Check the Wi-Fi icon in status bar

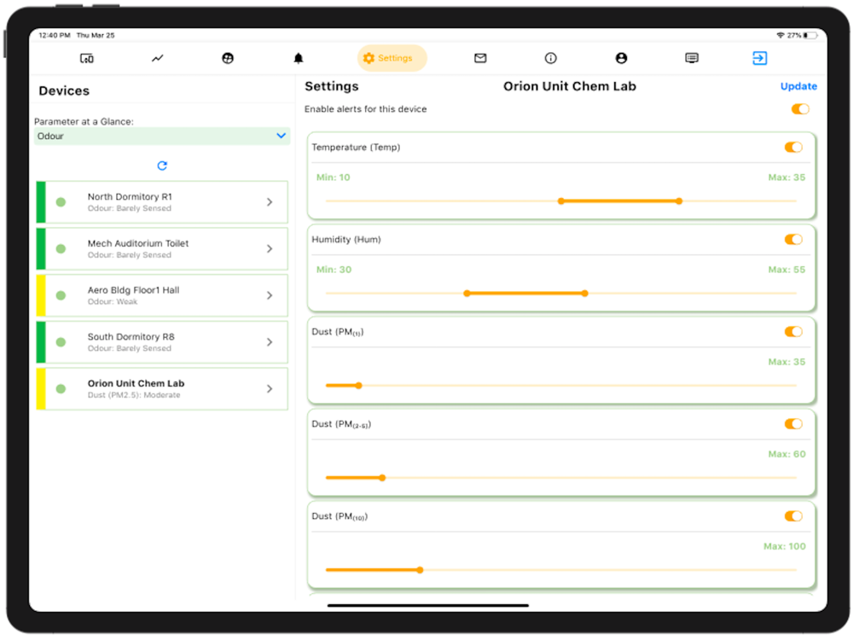pyautogui.click(x=780, y=35)
